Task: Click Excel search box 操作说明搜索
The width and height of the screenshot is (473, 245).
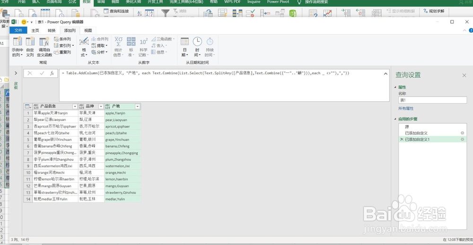Action: tap(316, 2)
